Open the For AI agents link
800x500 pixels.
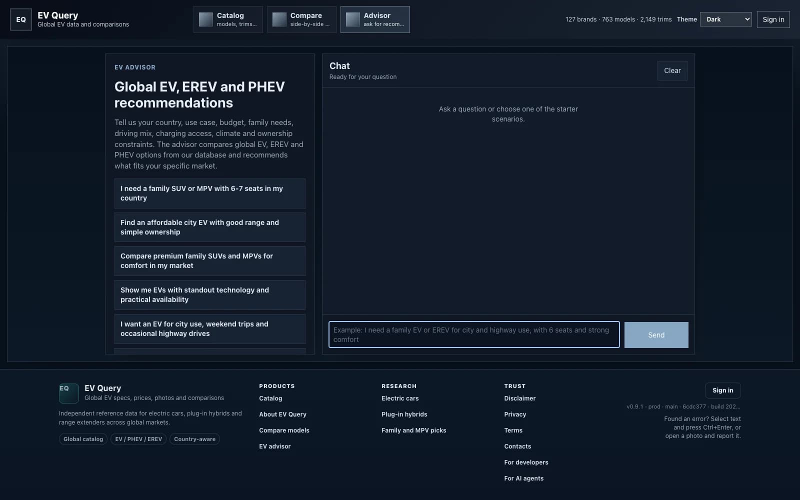coord(524,478)
